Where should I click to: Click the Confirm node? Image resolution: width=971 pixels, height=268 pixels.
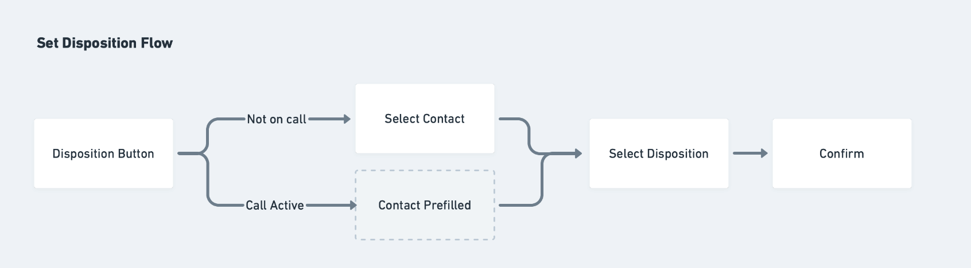(841, 153)
